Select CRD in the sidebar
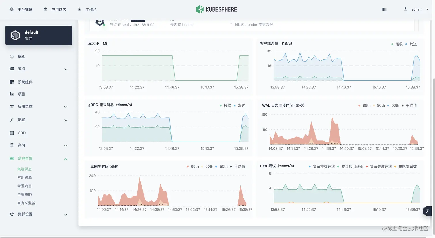The width and height of the screenshot is (435, 238). coord(22,133)
